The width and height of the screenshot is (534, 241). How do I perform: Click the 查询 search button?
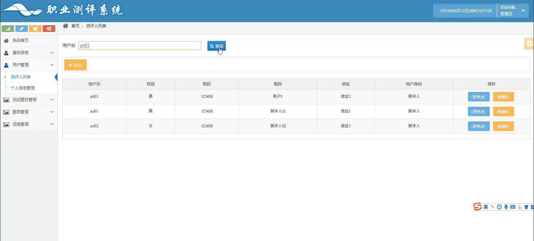217,46
